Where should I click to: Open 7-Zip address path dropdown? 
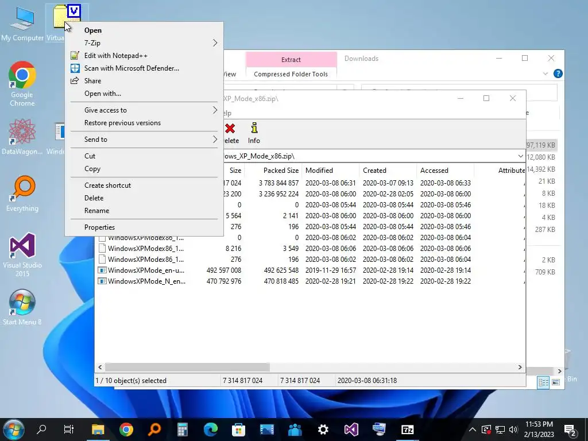tap(520, 156)
